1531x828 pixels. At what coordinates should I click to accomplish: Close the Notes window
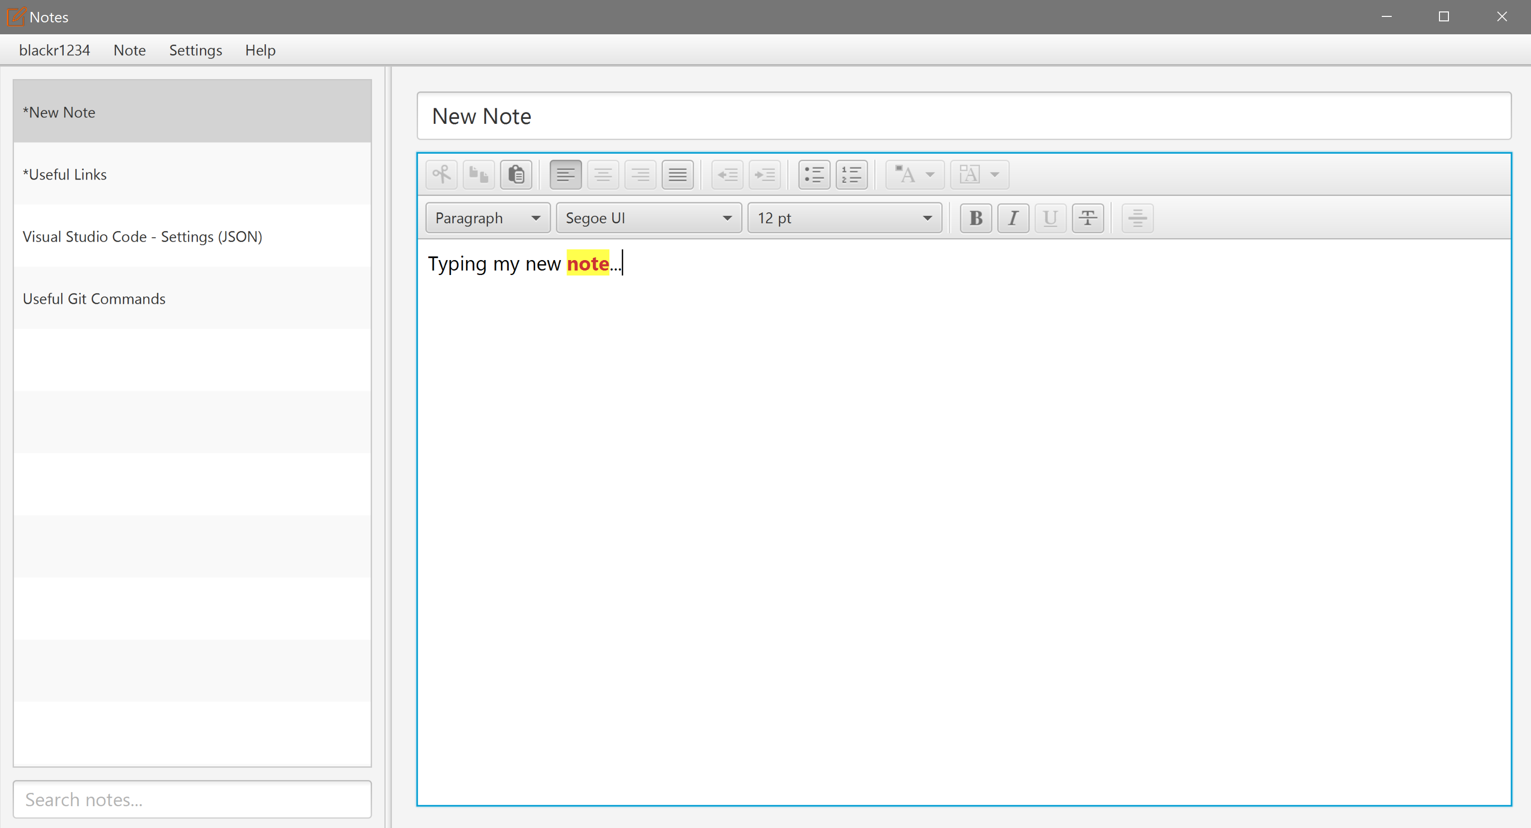tap(1502, 16)
